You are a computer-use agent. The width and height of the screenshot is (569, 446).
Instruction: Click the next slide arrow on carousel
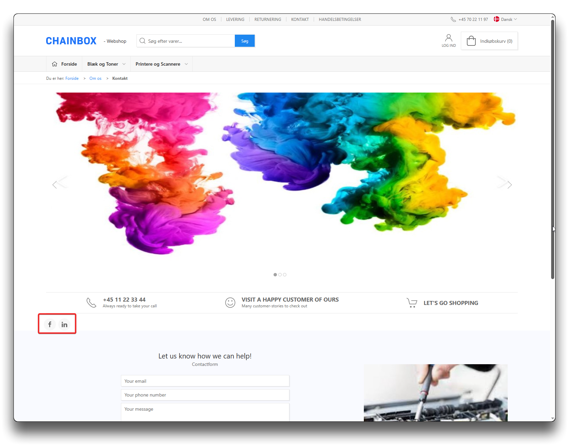click(x=509, y=184)
